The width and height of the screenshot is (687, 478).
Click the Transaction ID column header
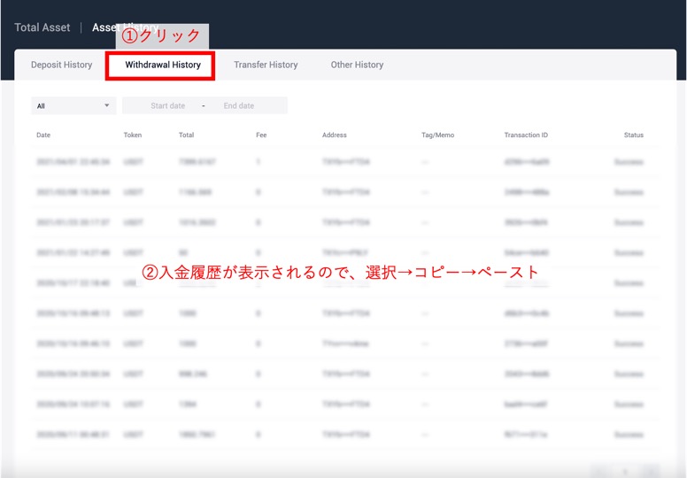point(526,135)
